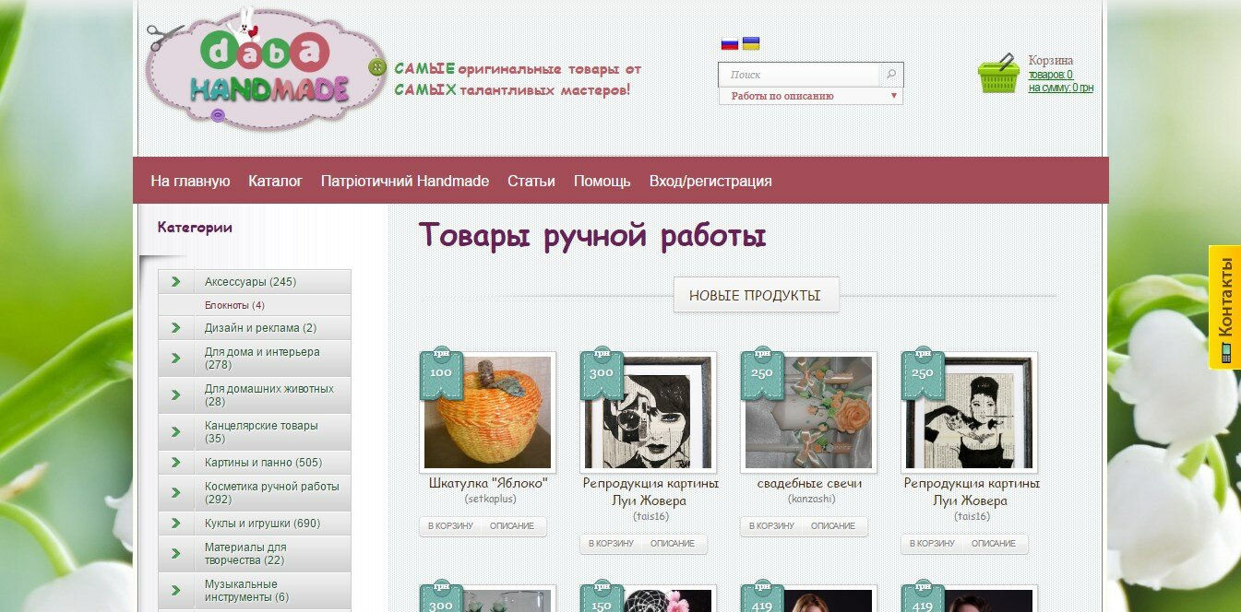
Task: Add Шкатулка Яблоко to cart
Action: pyautogui.click(x=450, y=526)
